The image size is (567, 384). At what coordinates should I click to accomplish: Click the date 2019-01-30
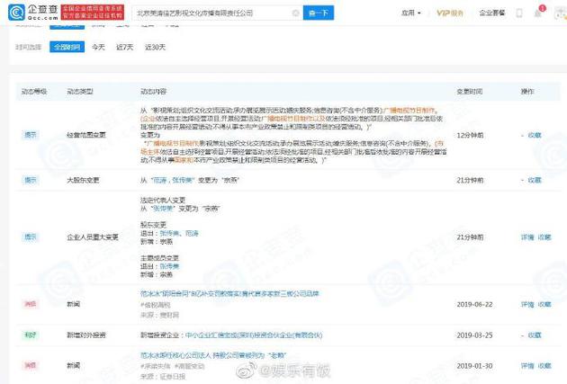pos(474,366)
